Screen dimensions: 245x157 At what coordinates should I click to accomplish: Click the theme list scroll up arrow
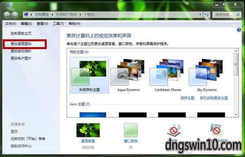(236, 51)
